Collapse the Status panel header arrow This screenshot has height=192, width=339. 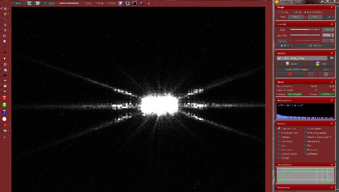point(332,82)
